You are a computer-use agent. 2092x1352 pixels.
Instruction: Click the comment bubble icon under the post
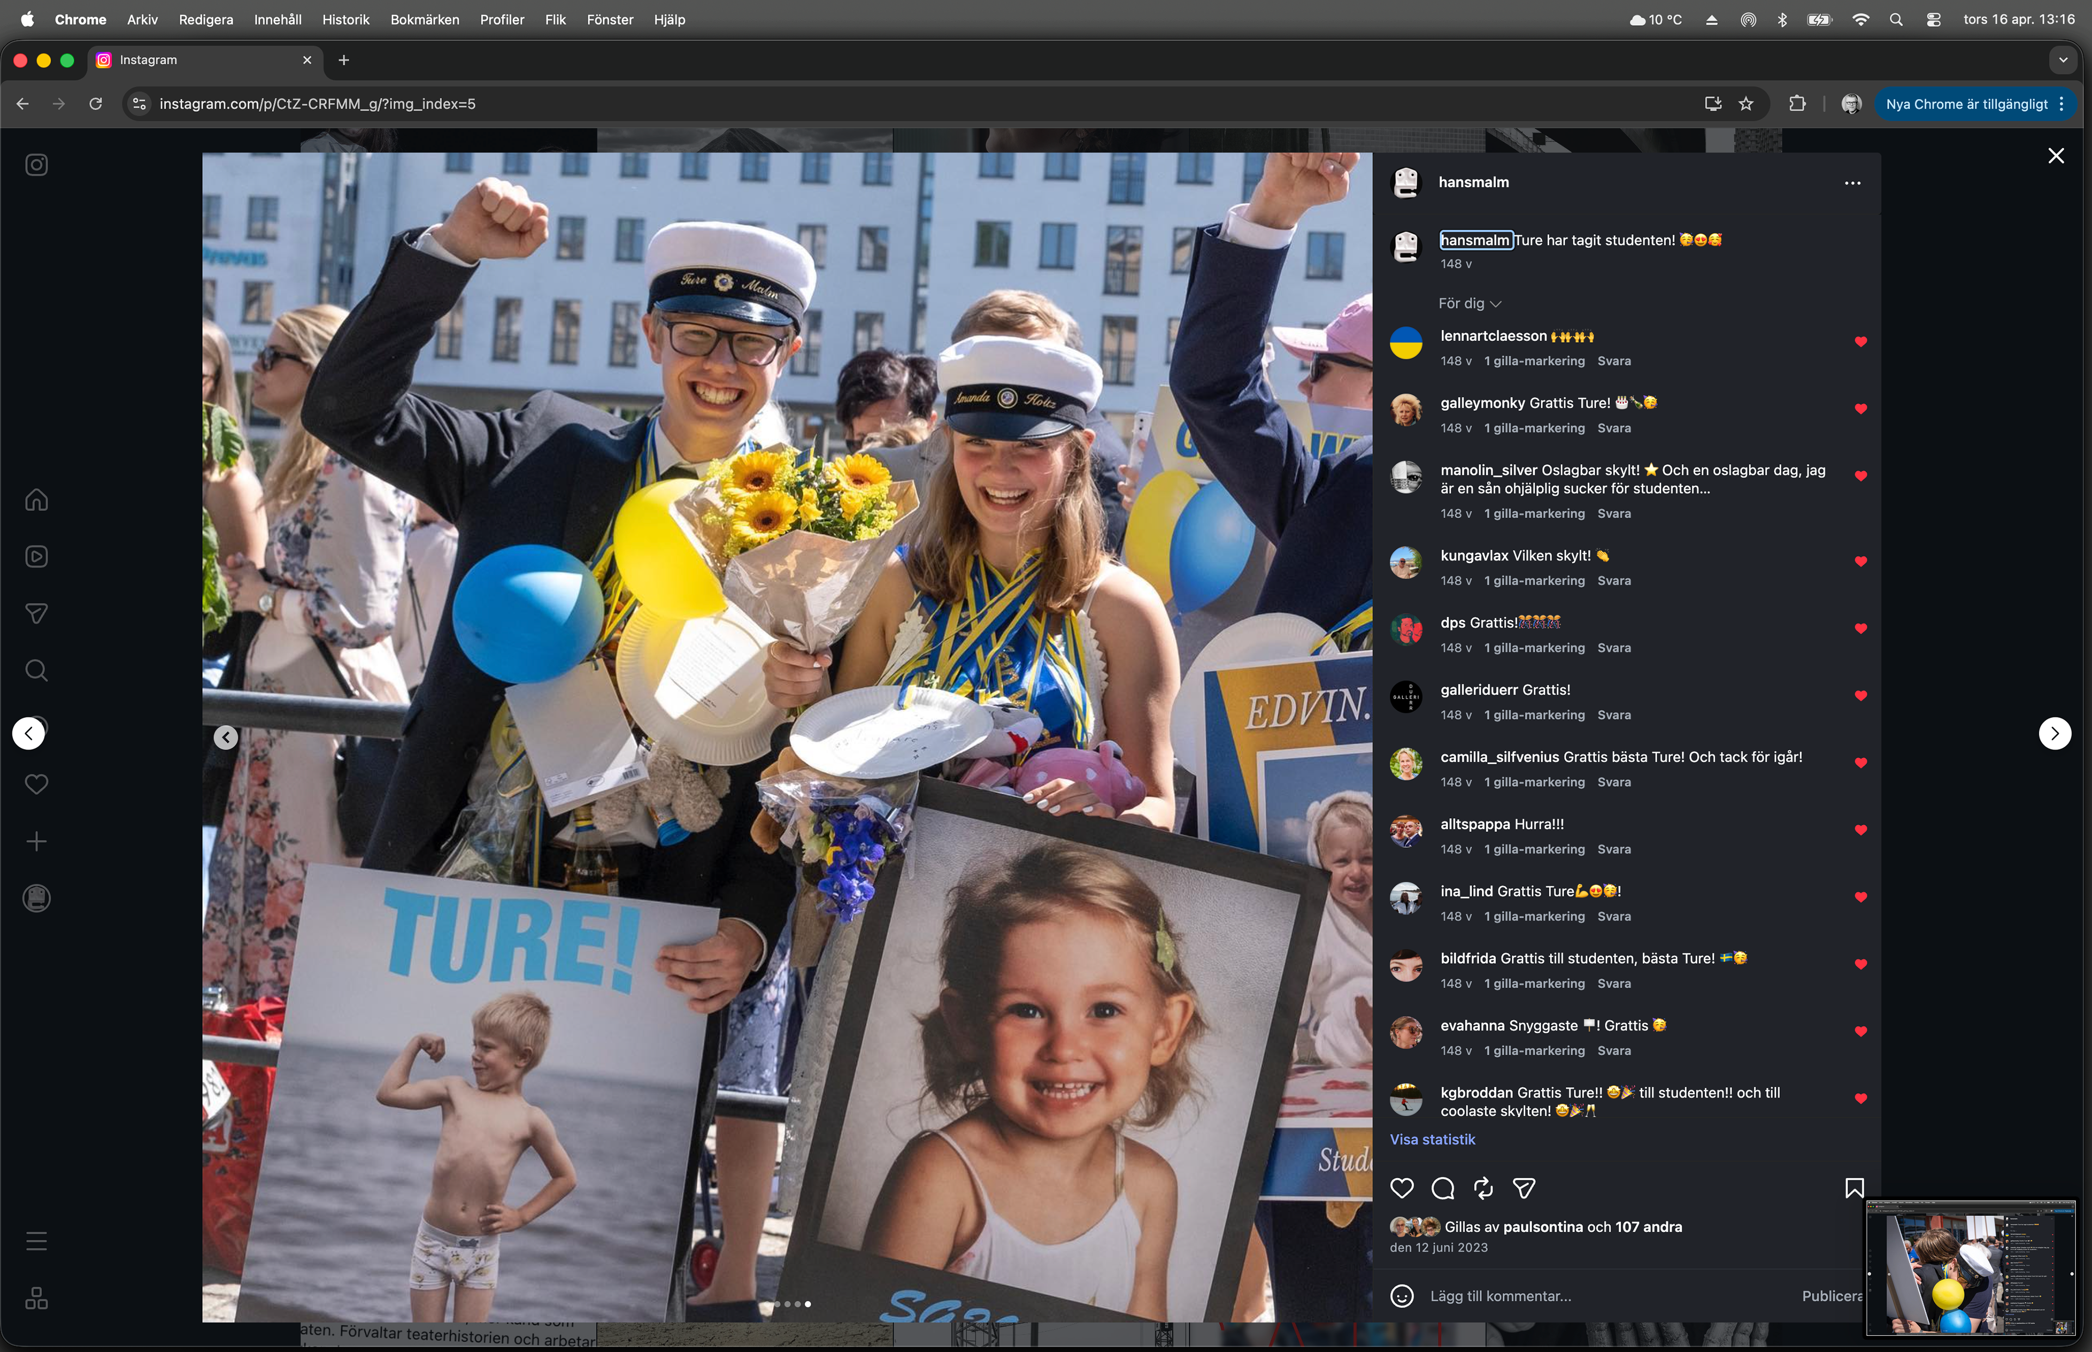[x=1443, y=1189]
